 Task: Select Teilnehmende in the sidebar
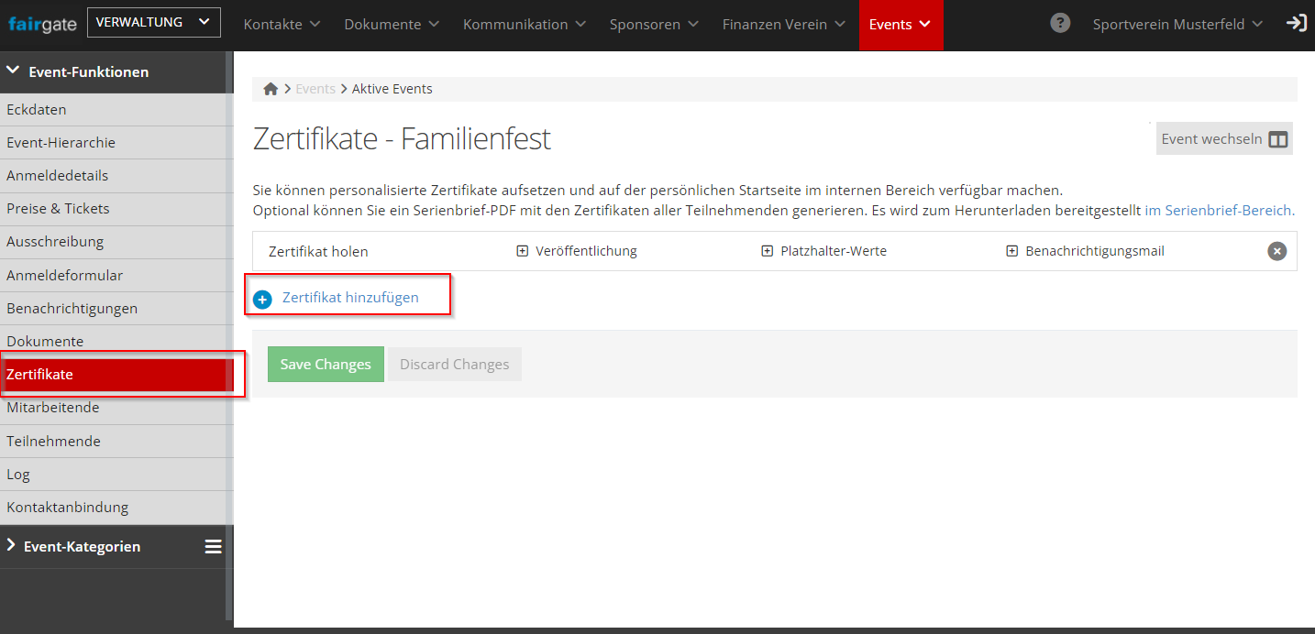coord(53,442)
